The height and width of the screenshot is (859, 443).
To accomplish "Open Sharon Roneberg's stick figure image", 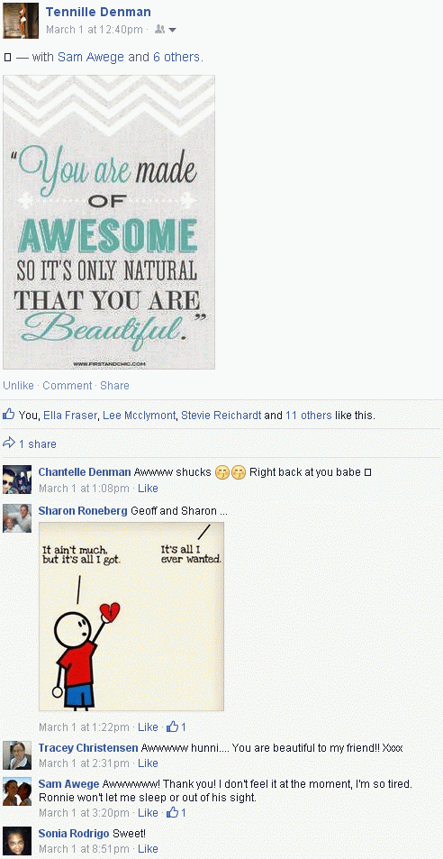I will 131,617.
